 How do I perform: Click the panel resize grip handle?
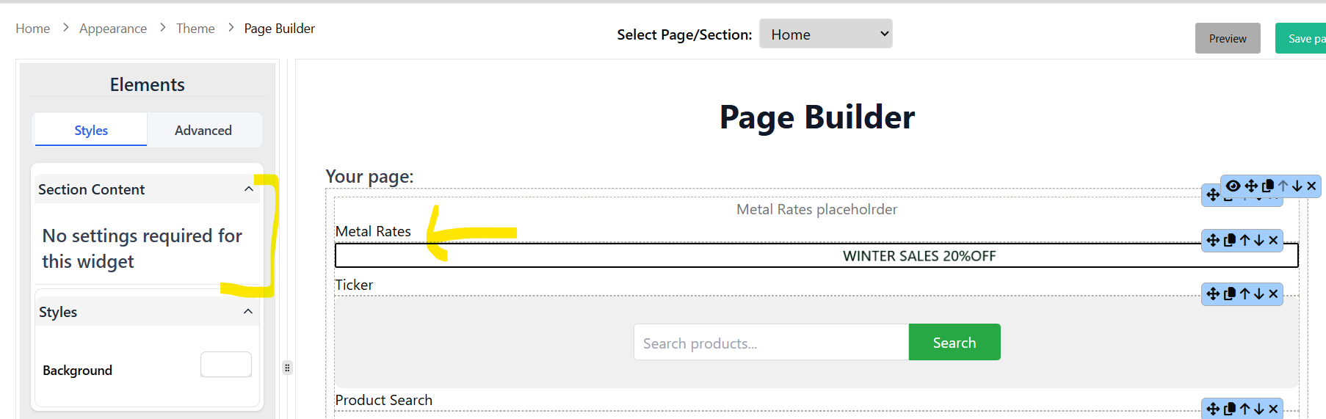click(287, 368)
